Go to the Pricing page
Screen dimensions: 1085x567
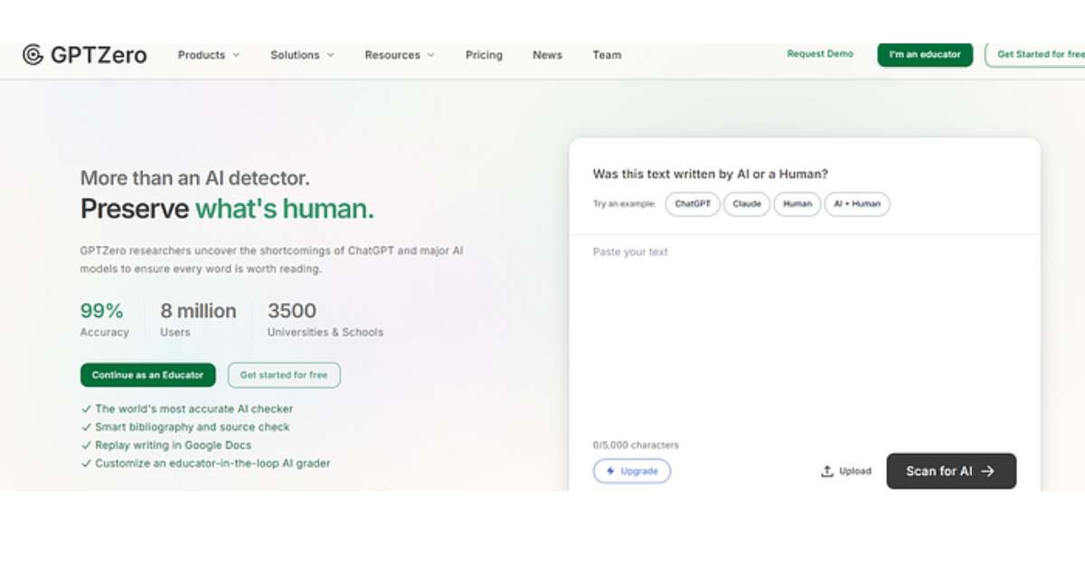484,55
